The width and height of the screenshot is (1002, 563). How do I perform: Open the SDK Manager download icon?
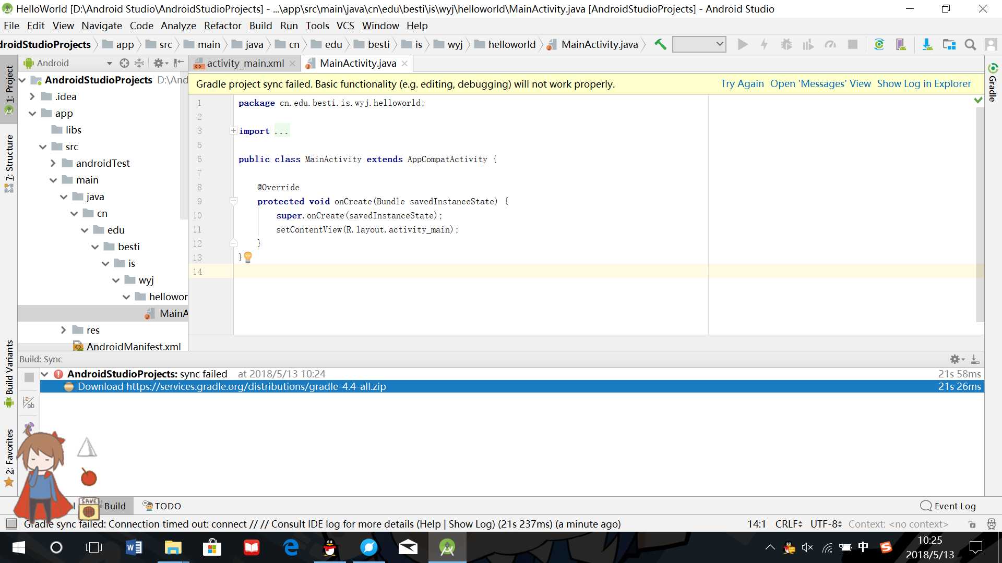click(927, 45)
